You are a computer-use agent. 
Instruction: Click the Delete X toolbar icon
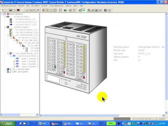point(38,10)
